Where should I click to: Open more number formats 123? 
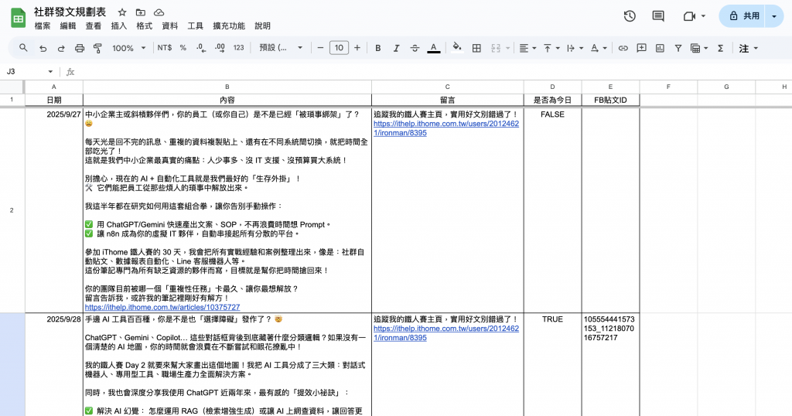click(238, 48)
